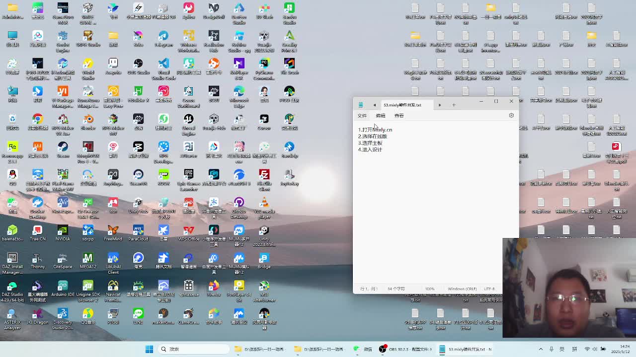The image size is (636, 357).
Task: Click the UTF-8 encoding indicator
Action: coord(489,289)
